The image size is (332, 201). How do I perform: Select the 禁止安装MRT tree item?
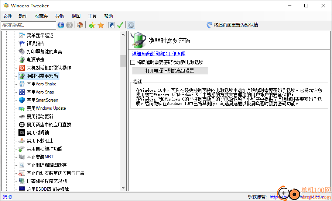click(40, 157)
